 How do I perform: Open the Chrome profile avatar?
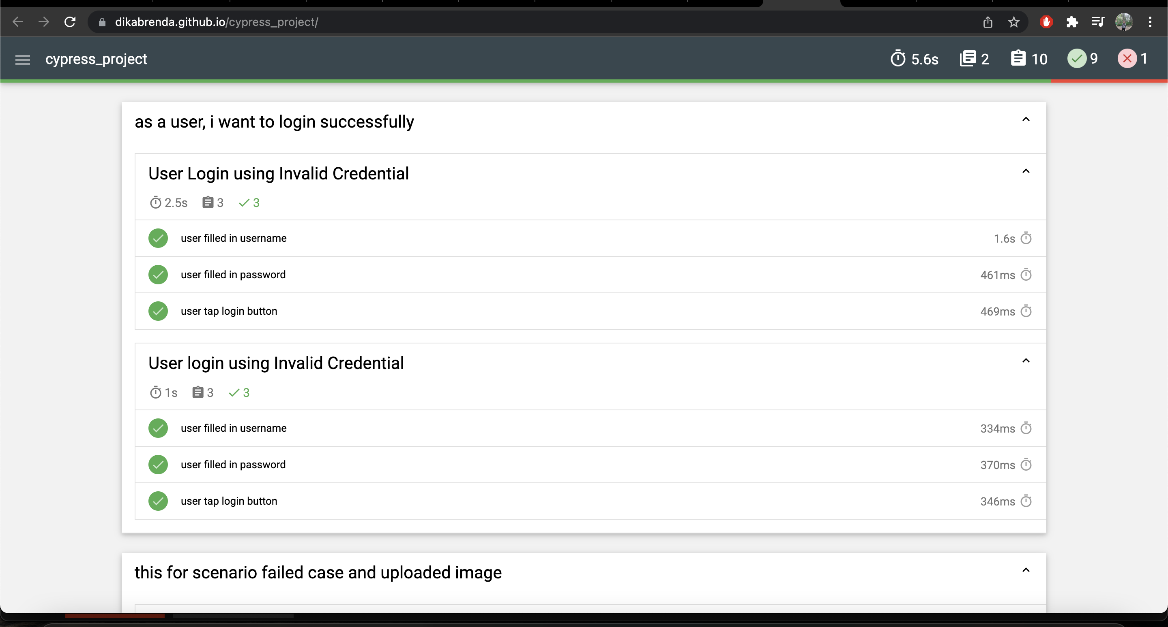pyautogui.click(x=1124, y=22)
